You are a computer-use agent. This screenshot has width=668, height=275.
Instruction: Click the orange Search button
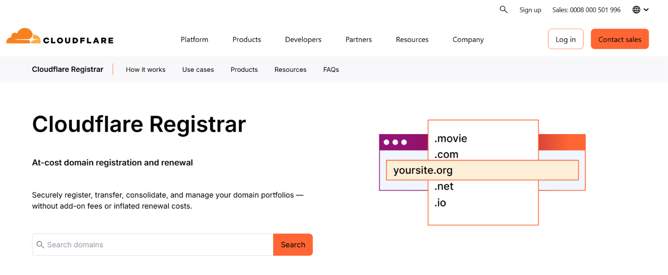click(x=293, y=245)
